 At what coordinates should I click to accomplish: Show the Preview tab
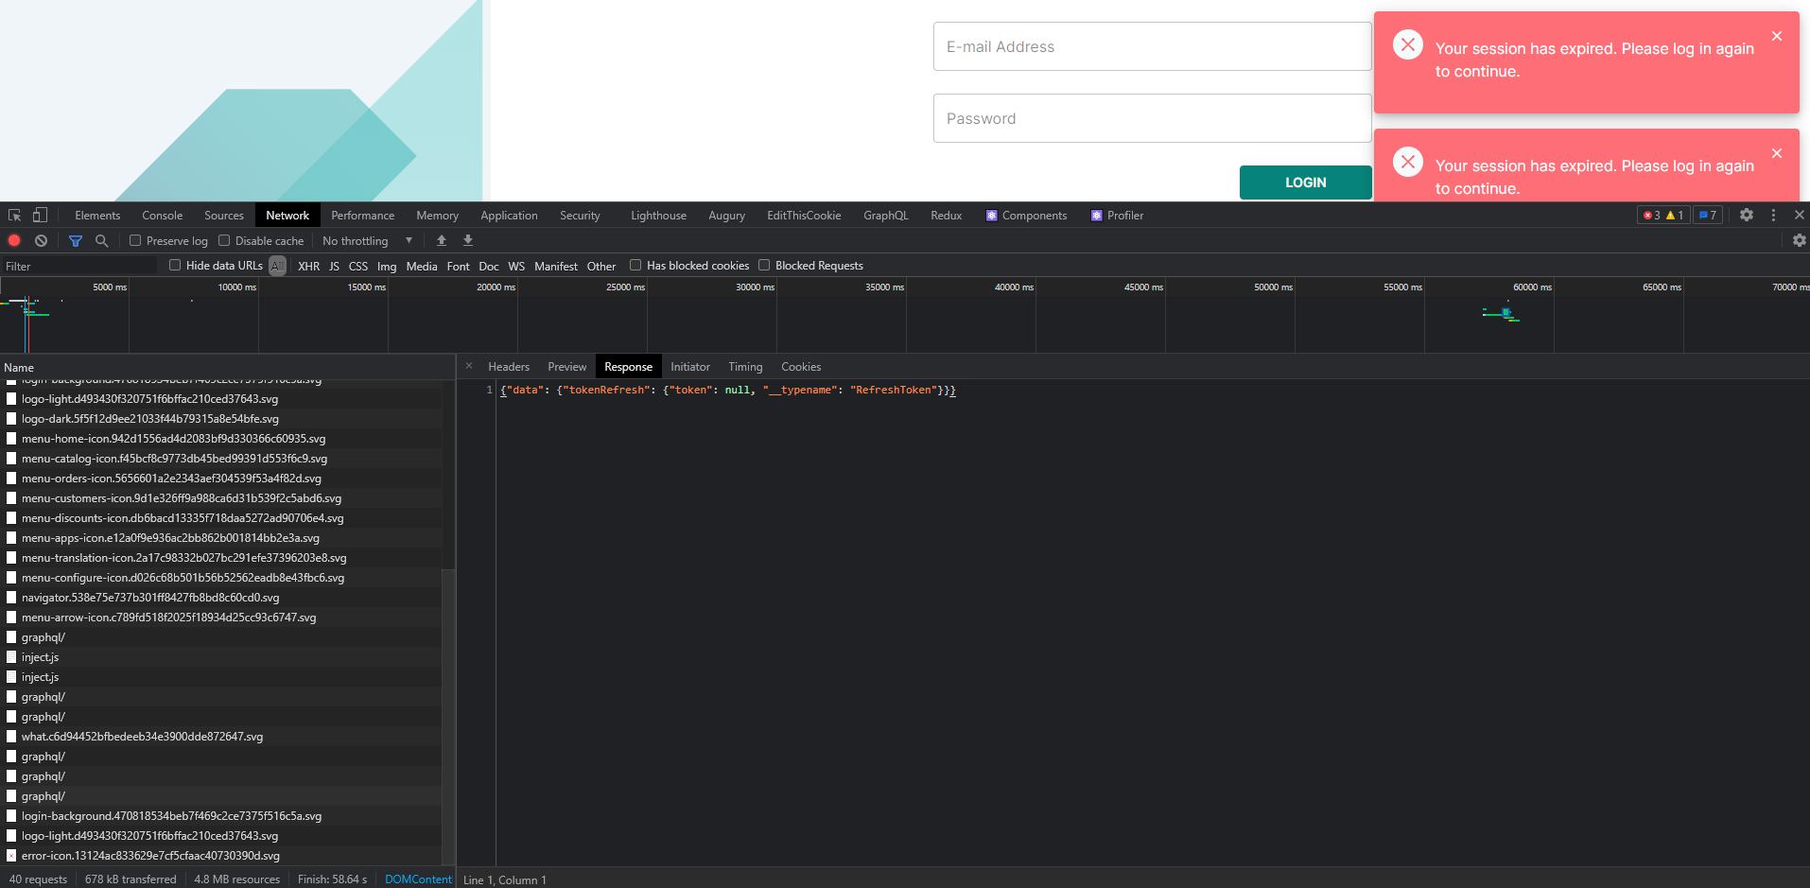click(x=566, y=367)
